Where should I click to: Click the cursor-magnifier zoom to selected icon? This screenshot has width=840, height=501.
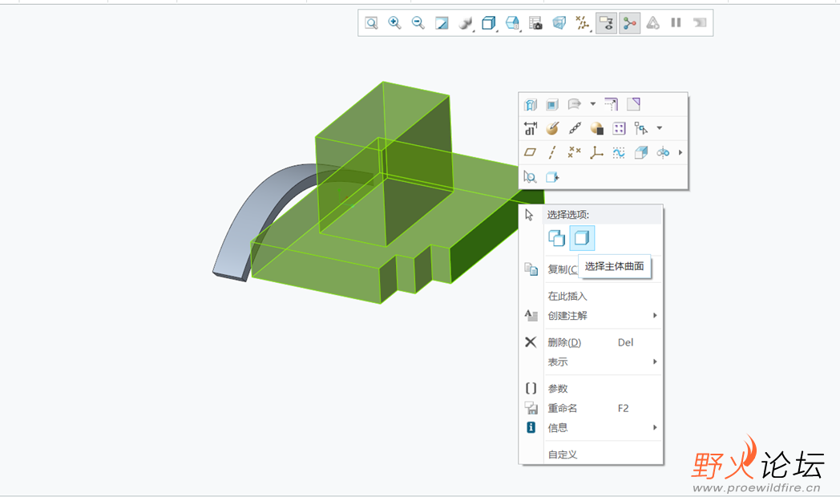pos(531,177)
